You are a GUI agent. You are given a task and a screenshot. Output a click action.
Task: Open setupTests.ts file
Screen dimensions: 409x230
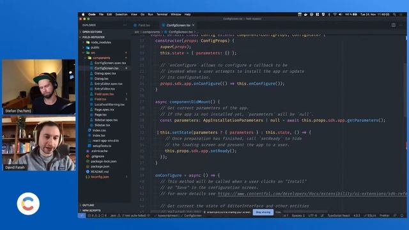(102, 146)
